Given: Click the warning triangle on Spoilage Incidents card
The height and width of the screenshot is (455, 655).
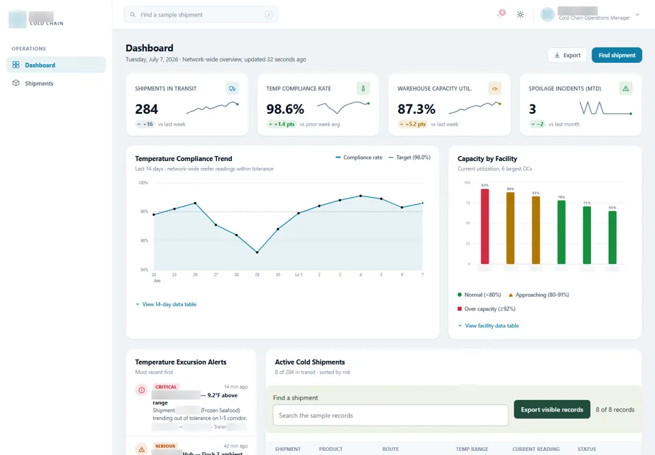Looking at the screenshot, I should coord(626,89).
